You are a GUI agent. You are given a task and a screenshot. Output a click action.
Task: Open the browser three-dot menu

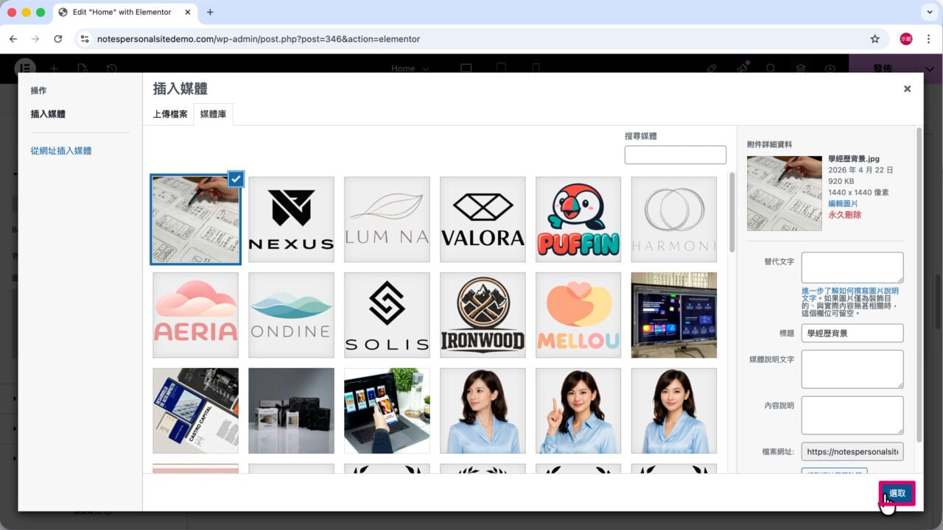click(x=929, y=39)
